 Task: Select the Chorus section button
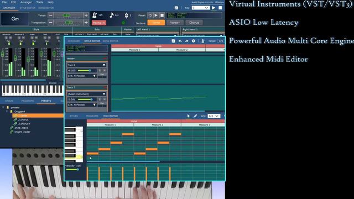194,23
